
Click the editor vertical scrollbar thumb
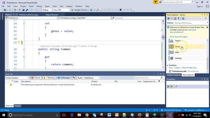pos(163,37)
